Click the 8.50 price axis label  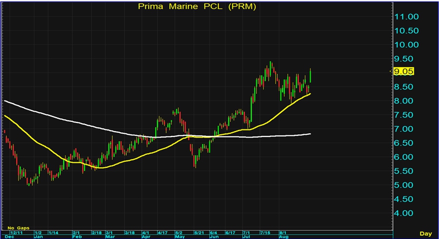tap(403, 87)
